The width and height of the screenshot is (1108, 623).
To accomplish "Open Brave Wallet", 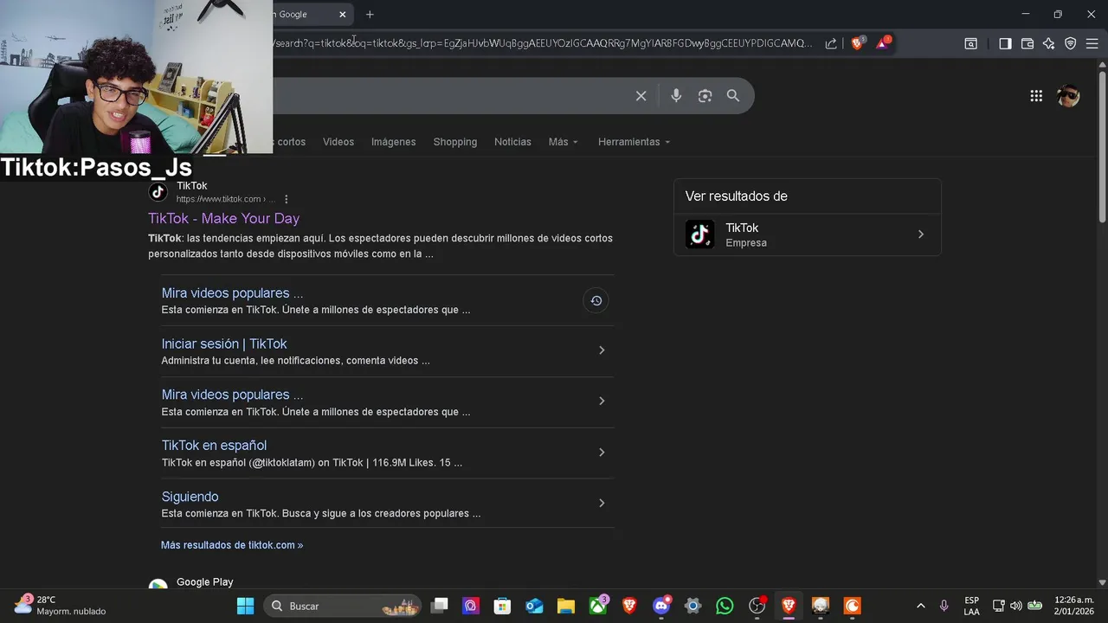I will (x=1027, y=43).
